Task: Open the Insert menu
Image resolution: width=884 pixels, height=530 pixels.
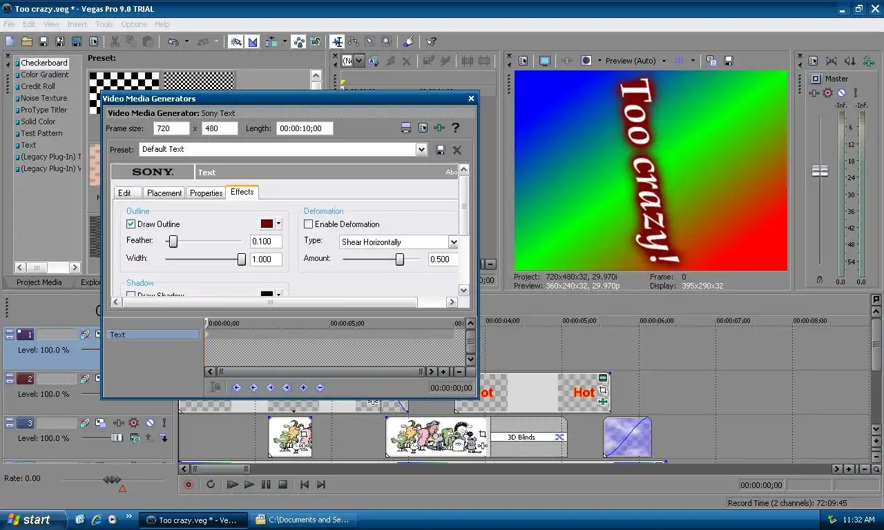Action: (77, 24)
